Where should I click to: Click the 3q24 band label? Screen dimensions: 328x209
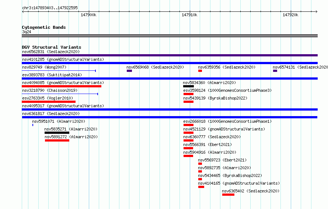tap(27, 32)
